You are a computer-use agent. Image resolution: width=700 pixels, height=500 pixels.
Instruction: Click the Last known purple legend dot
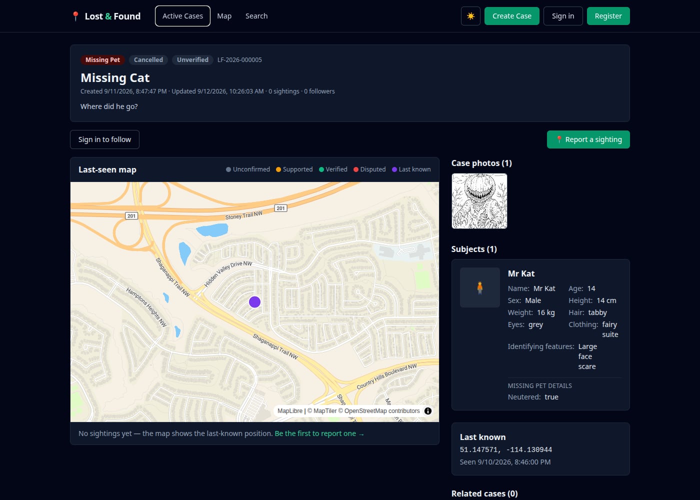(x=394, y=169)
